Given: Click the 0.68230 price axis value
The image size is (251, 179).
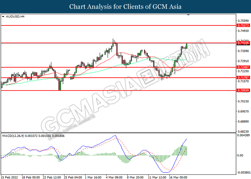Looking at the screenshot, I should click(x=243, y=131).
